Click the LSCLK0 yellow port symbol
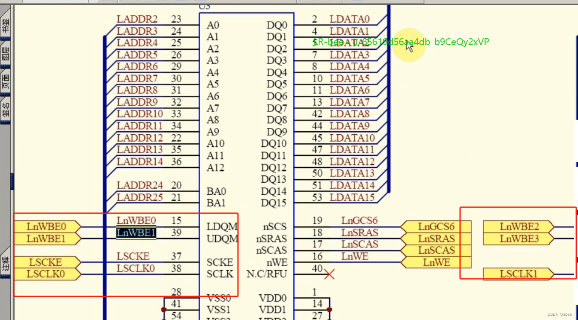The width and height of the screenshot is (578, 320). click(47, 274)
